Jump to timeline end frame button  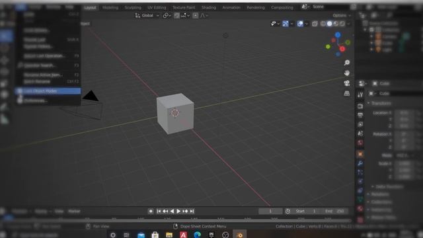pos(192,212)
